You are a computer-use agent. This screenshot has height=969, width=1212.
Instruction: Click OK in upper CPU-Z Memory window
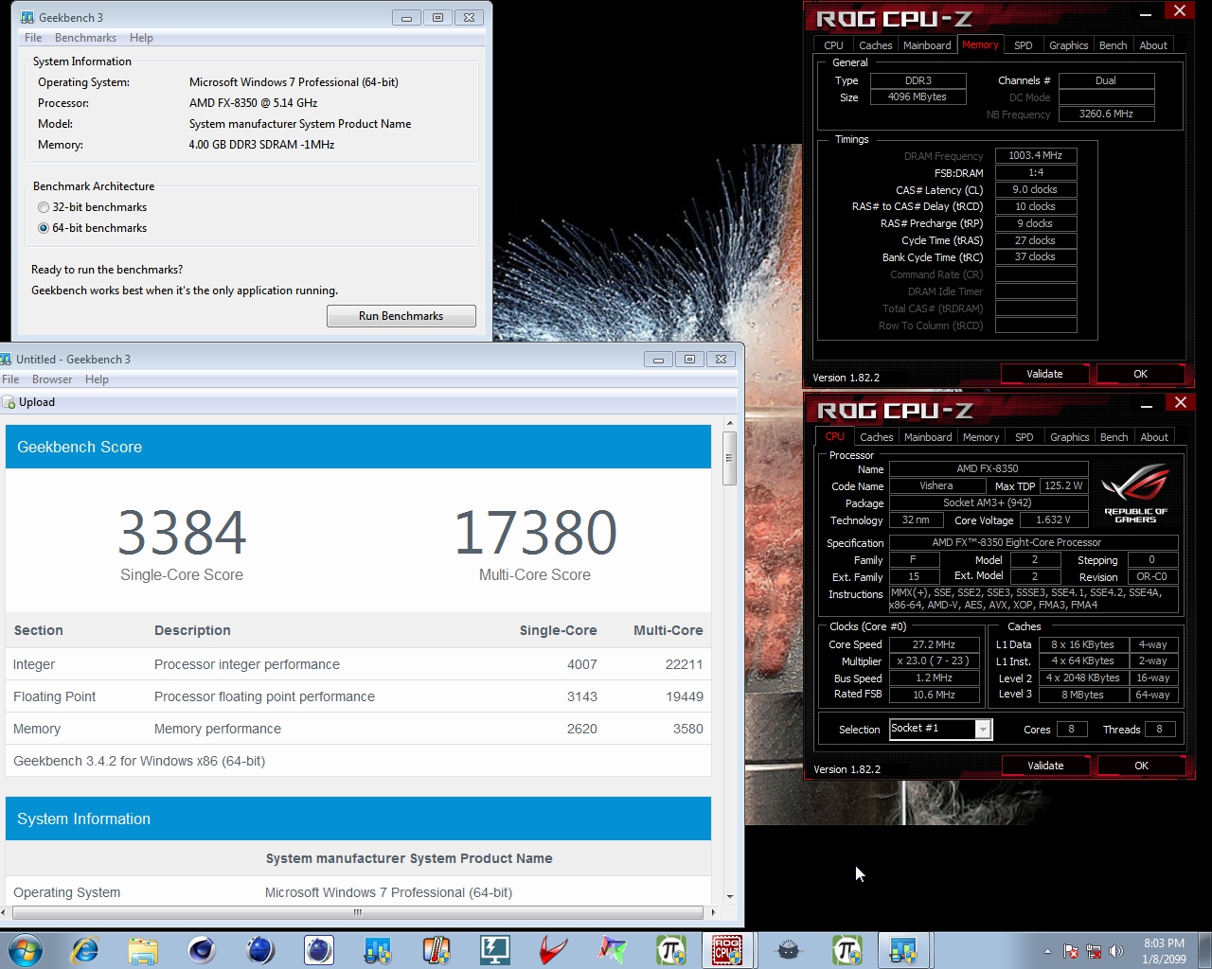coord(1140,374)
